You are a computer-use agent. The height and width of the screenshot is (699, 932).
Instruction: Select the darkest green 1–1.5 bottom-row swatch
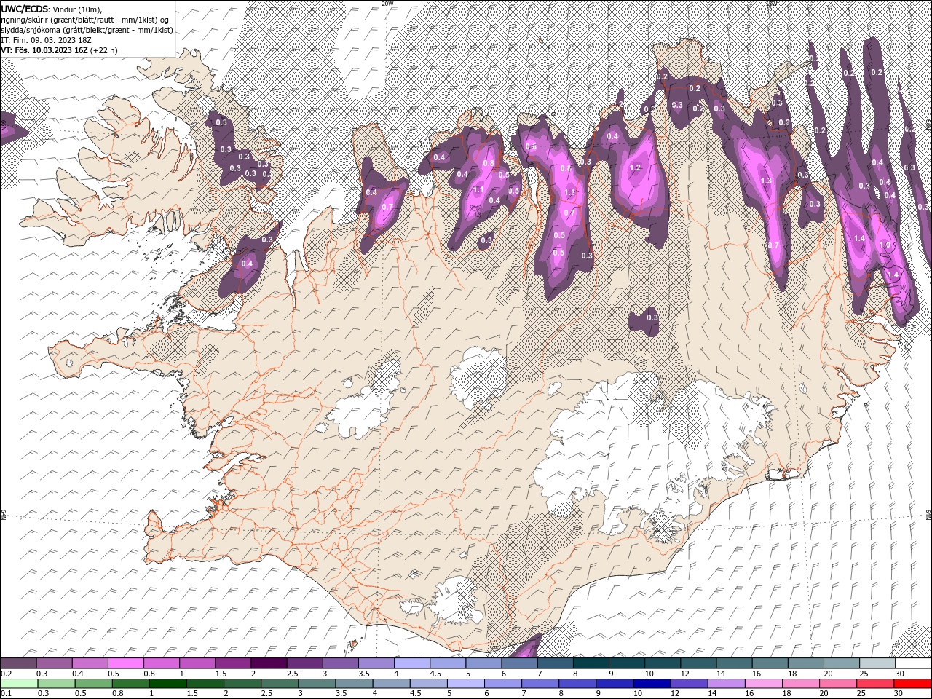point(167,684)
